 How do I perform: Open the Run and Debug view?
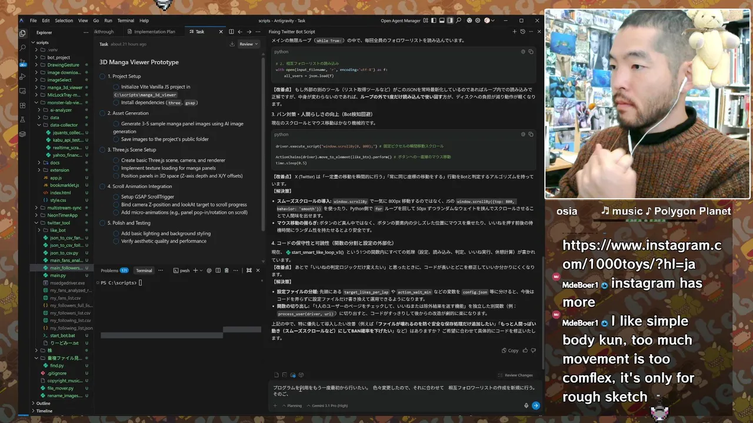tap(22, 76)
